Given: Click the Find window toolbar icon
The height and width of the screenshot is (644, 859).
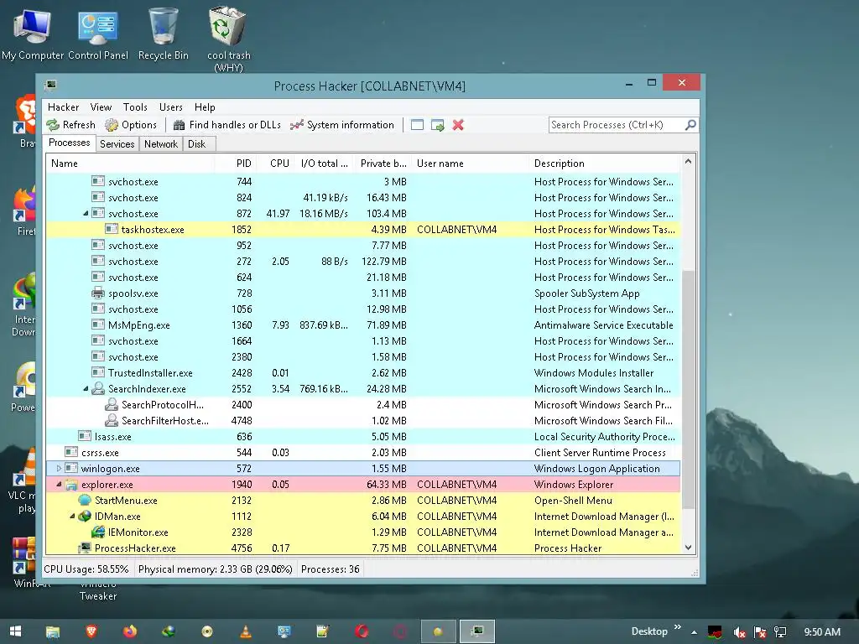Looking at the screenshot, I should pos(417,126).
